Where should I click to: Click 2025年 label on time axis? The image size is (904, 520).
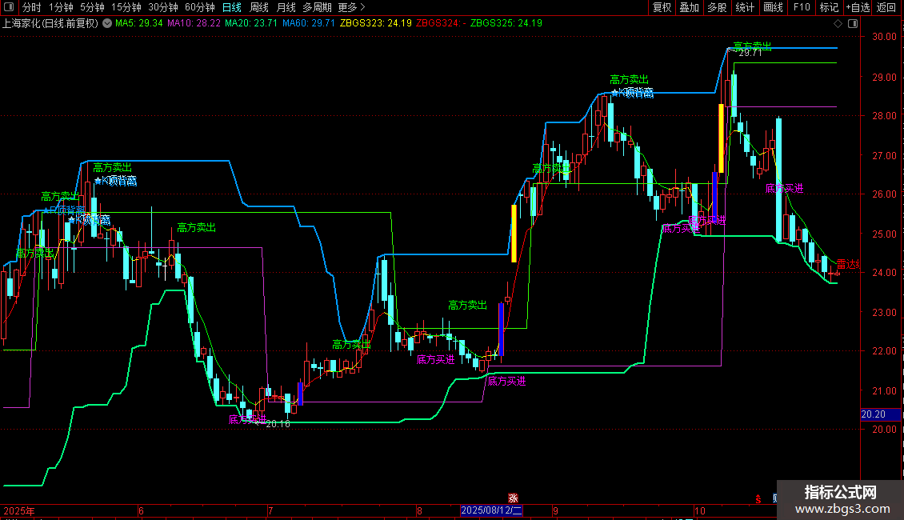(x=19, y=510)
